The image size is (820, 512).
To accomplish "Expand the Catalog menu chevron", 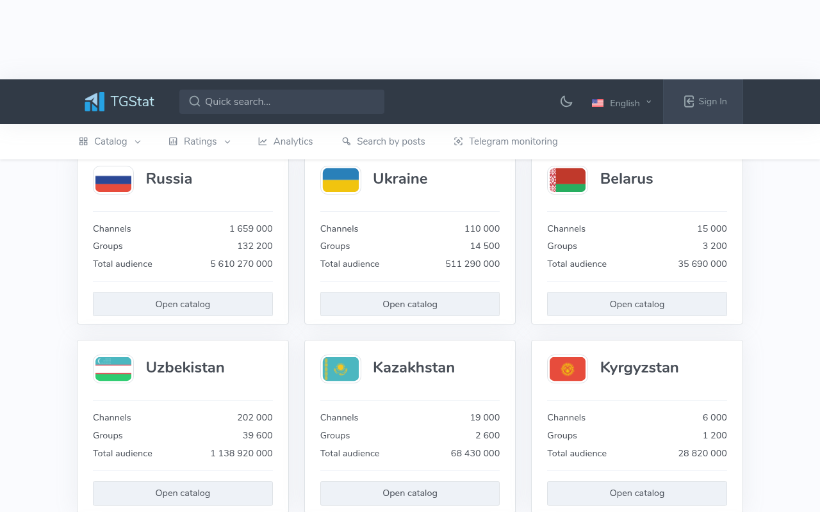I will pyautogui.click(x=138, y=141).
